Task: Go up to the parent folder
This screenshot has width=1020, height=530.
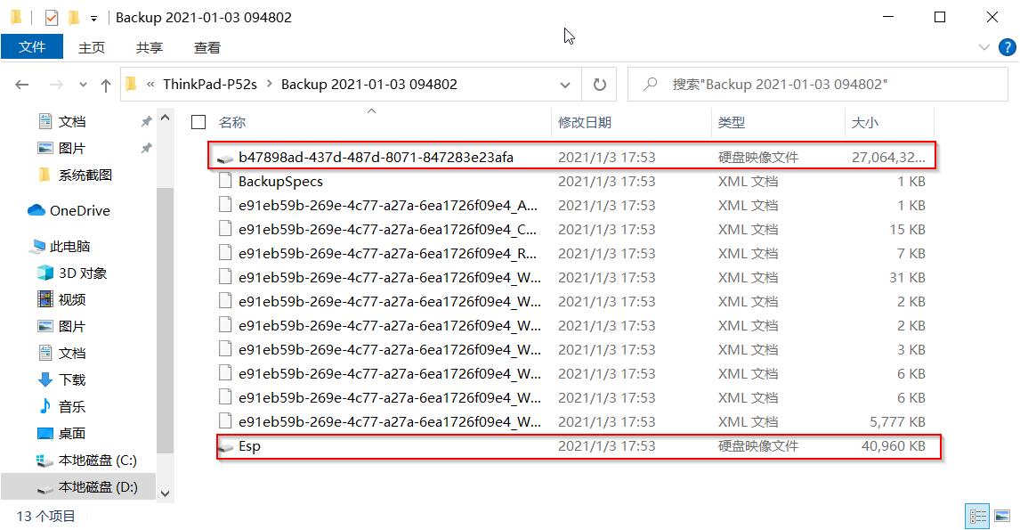Action: pyautogui.click(x=106, y=84)
